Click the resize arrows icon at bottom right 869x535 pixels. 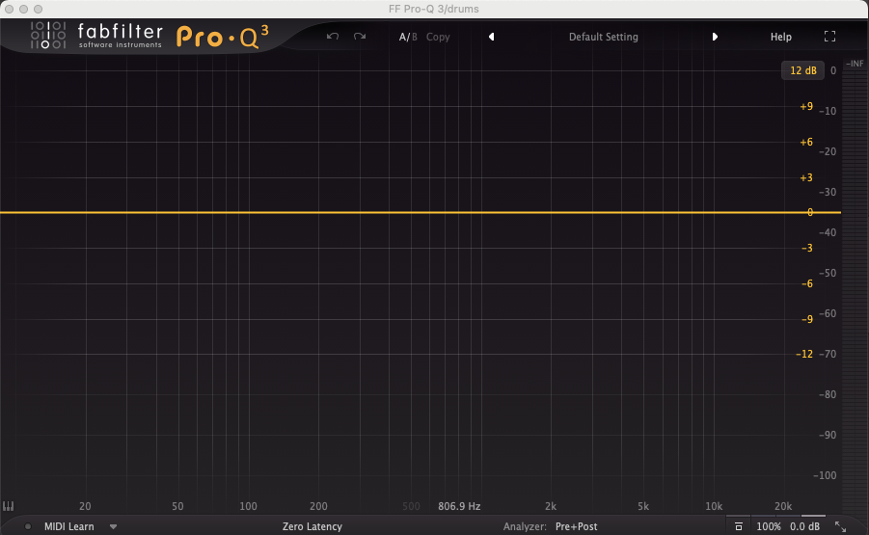pos(840,526)
